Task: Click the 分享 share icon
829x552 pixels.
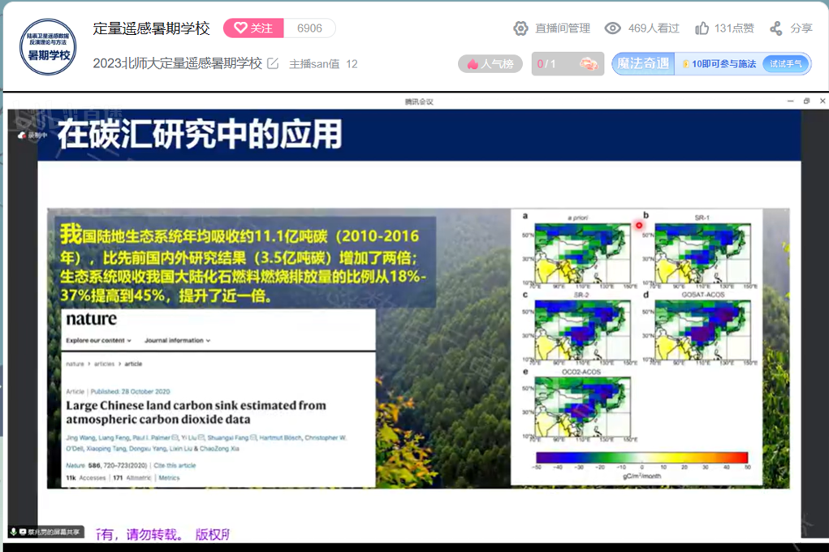Action: [776, 28]
